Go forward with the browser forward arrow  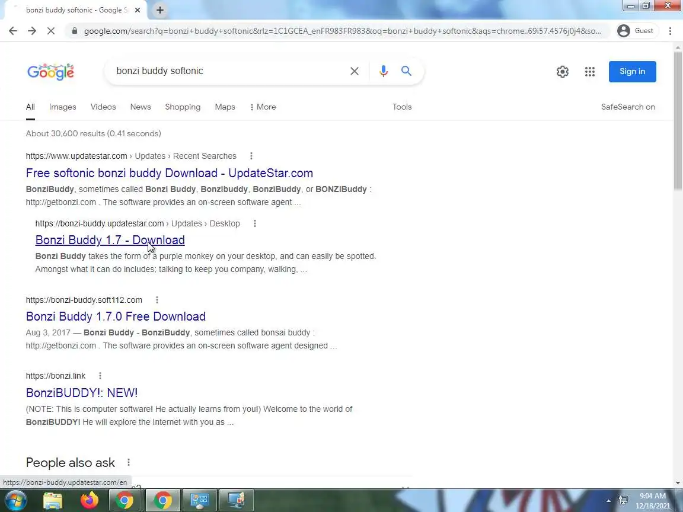pyautogui.click(x=32, y=31)
